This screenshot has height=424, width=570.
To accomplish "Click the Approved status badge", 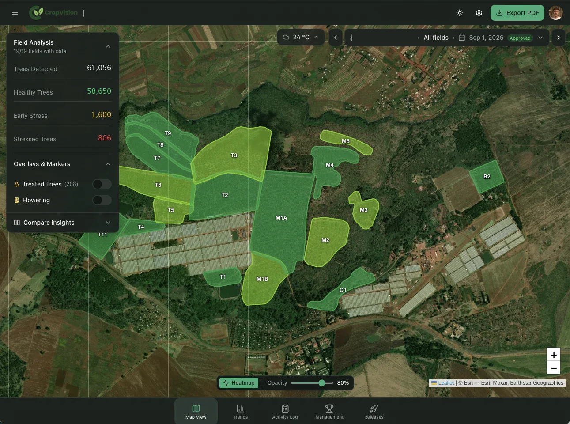I will pos(520,38).
